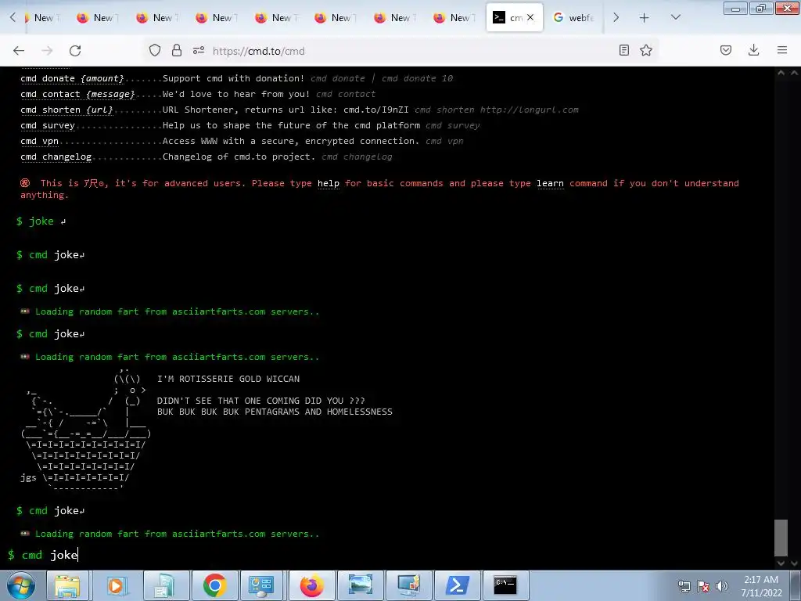This screenshot has width=801, height=601.
Task: Open Control Panel taskbar icon
Action: [x=263, y=585]
